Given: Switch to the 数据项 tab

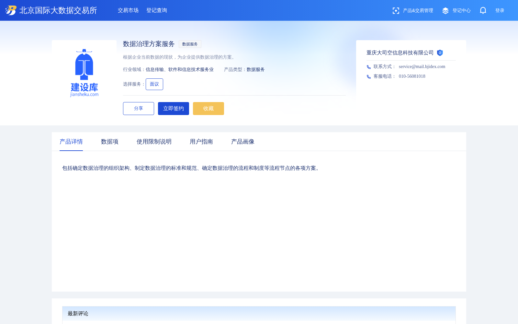Looking at the screenshot, I should 110,142.
